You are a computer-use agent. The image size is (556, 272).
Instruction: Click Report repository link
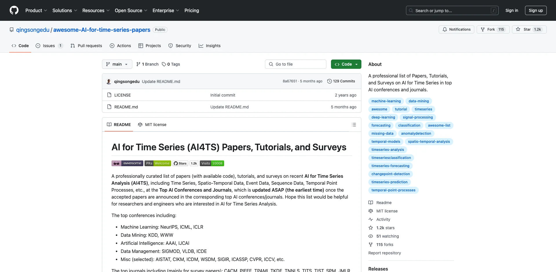385,253
